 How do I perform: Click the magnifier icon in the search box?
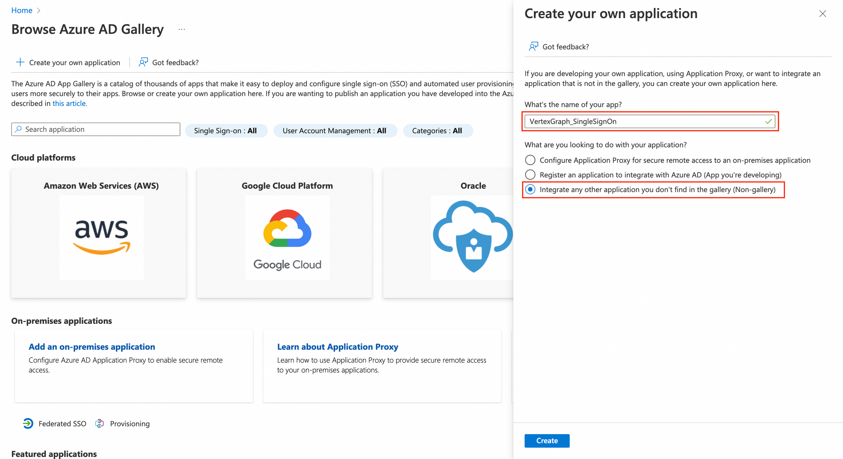click(19, 129)
